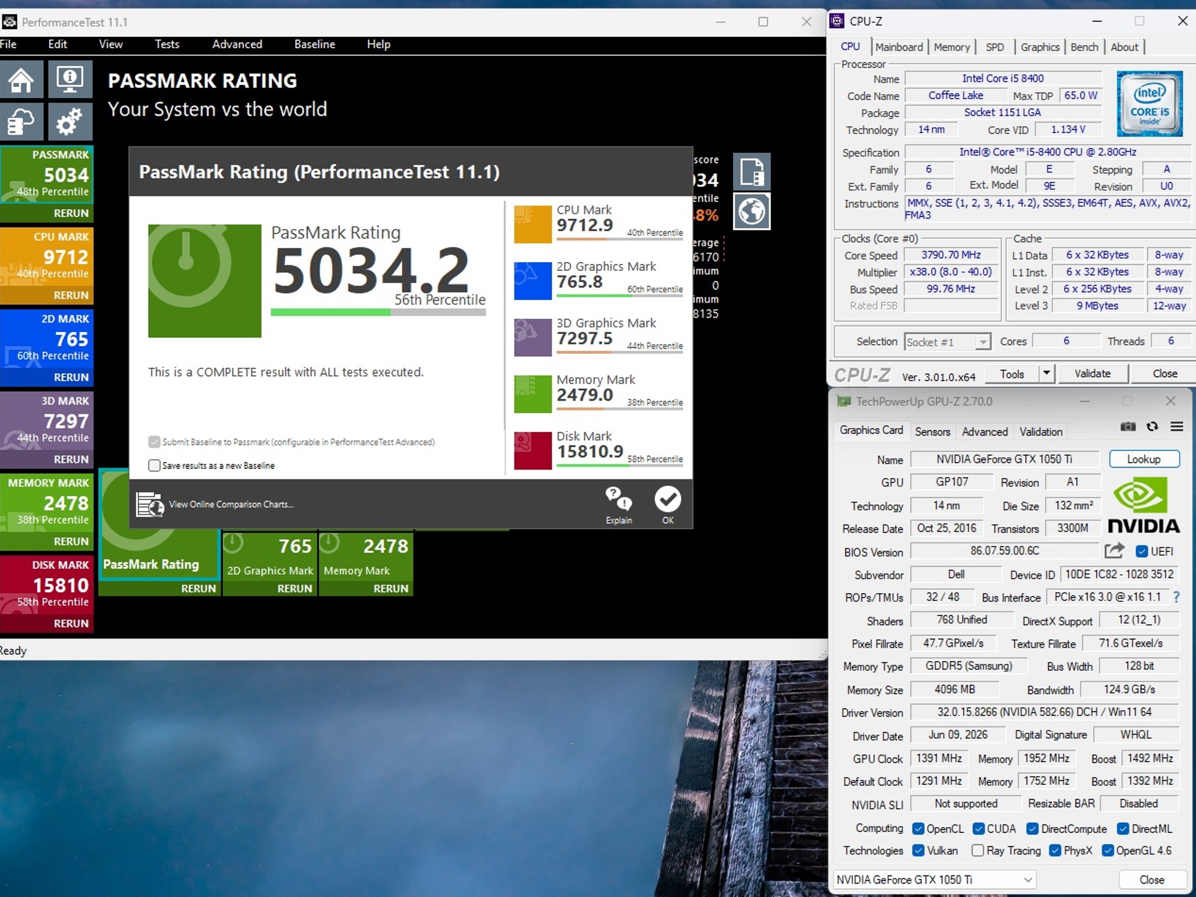Click the PerformanceTest title bar icon
The height and width of the screenshot is (897, 1196).
click(x=9, y=22)
